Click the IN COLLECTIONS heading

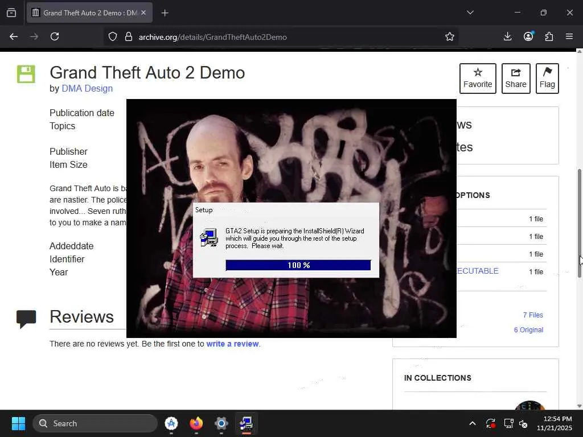pos(438,378)
